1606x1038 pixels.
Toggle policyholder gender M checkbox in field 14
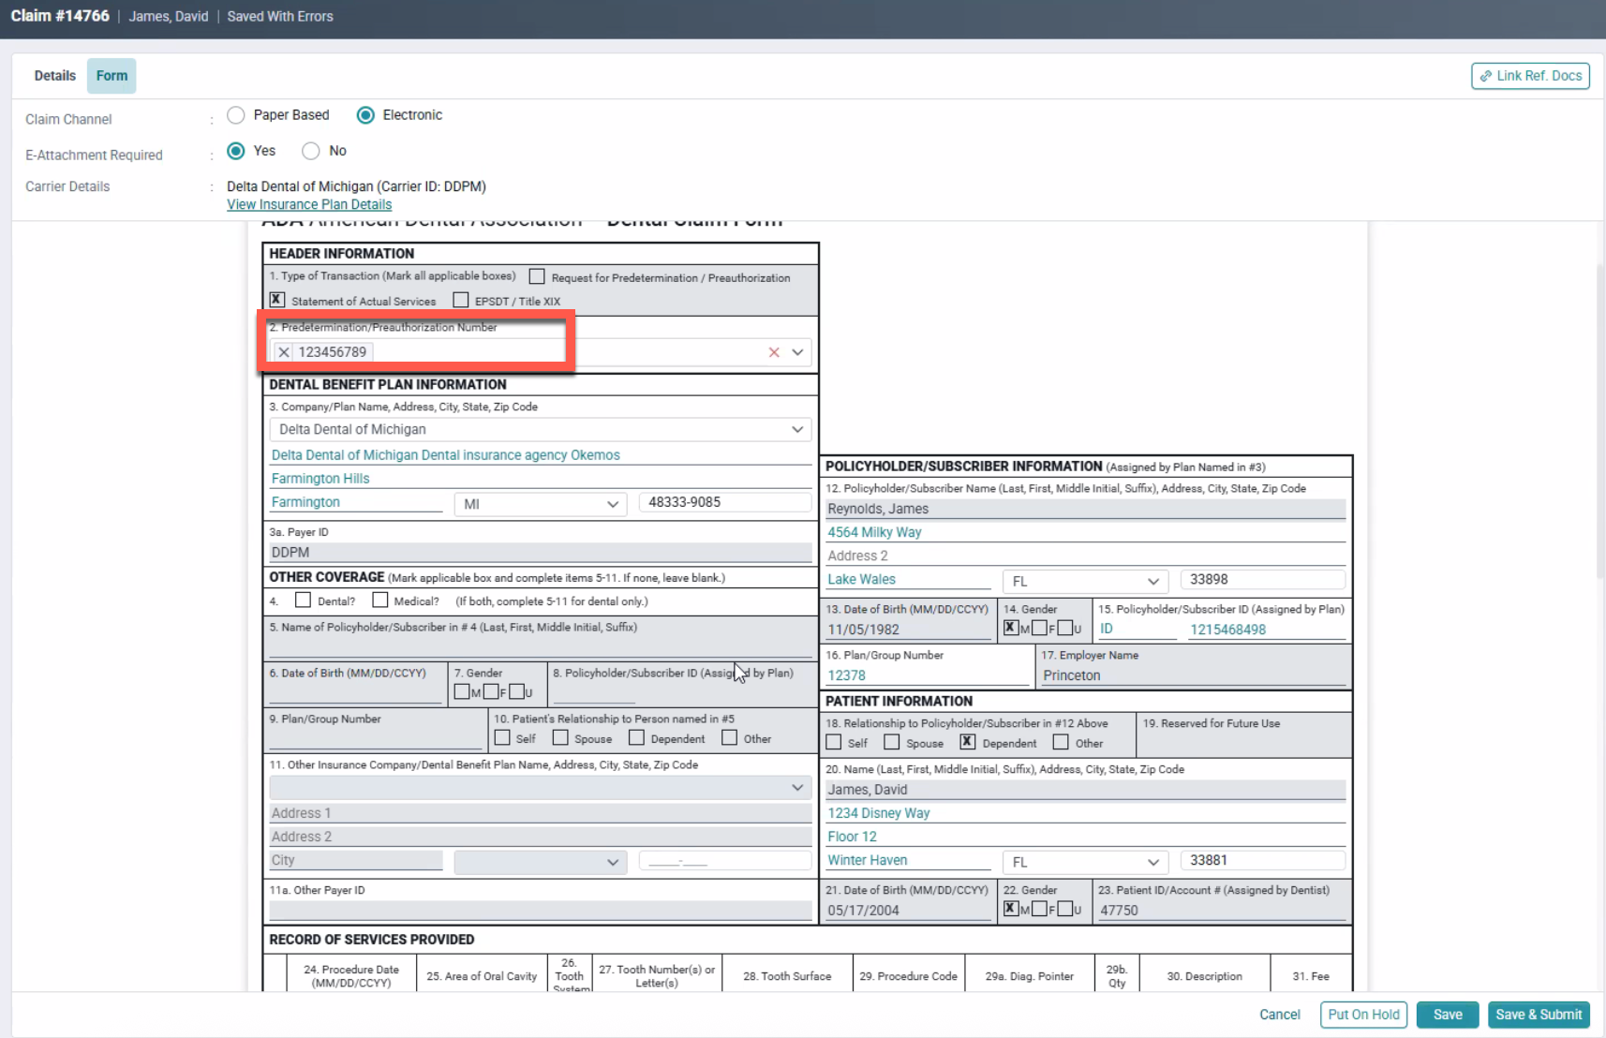coord(1011,628)
